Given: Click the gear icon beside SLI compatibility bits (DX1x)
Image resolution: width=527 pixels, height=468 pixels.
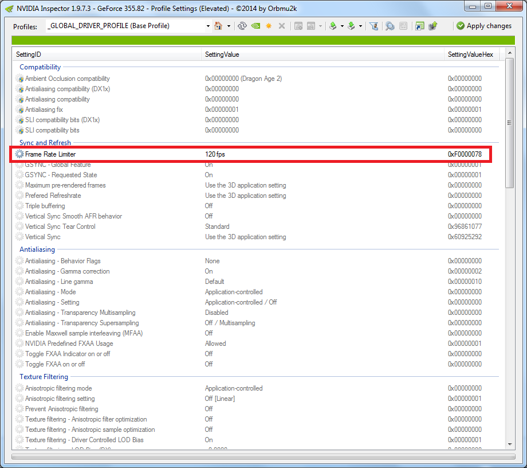Looking at the screenshot, I should pos(20,120).
